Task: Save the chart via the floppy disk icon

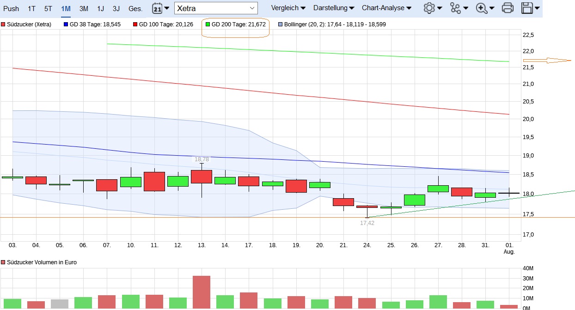Action: point(526,8)
